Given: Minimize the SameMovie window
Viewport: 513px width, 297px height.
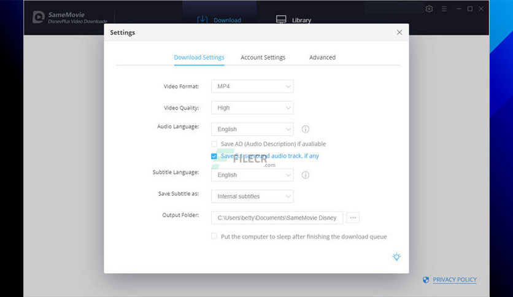Looking at the screenshot, I should (458, 9).
